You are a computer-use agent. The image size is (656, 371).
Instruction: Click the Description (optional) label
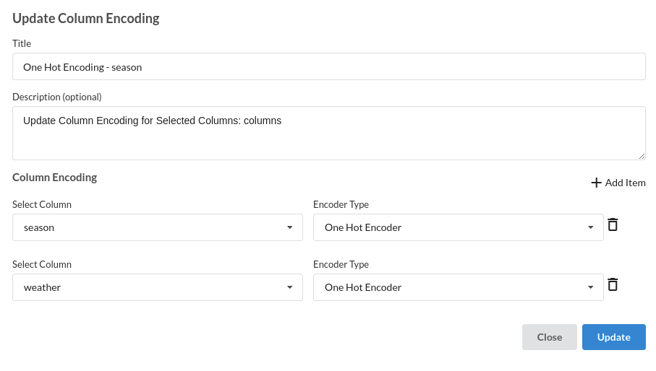coord(57,97)
